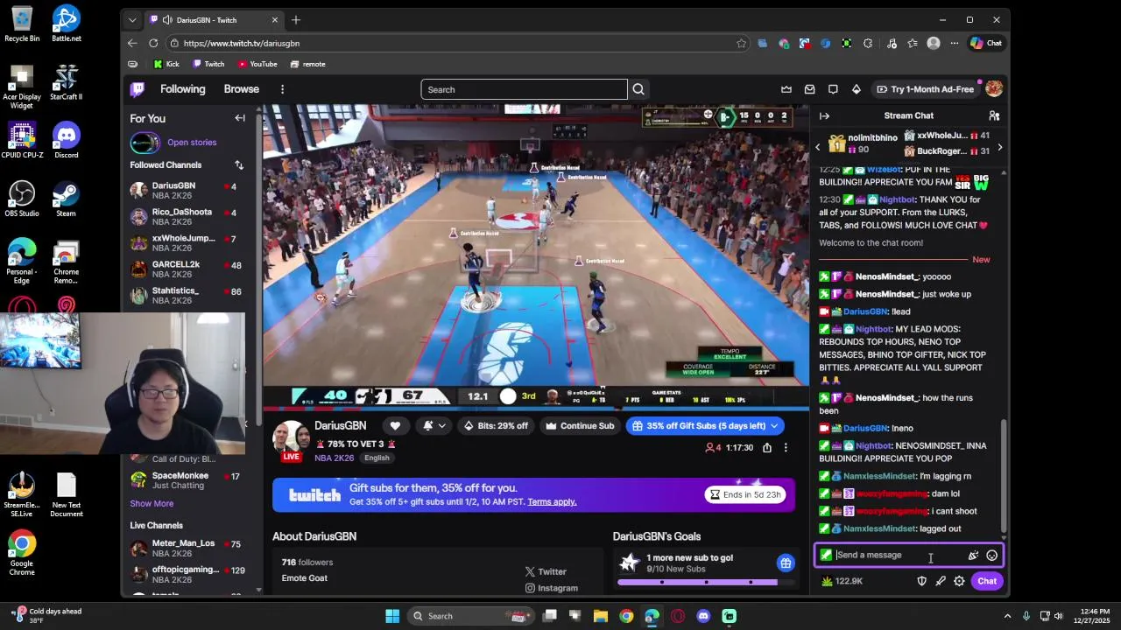Click the English language tag
Viewport: 1121px width, 630px height.
[x=377, y=458]
